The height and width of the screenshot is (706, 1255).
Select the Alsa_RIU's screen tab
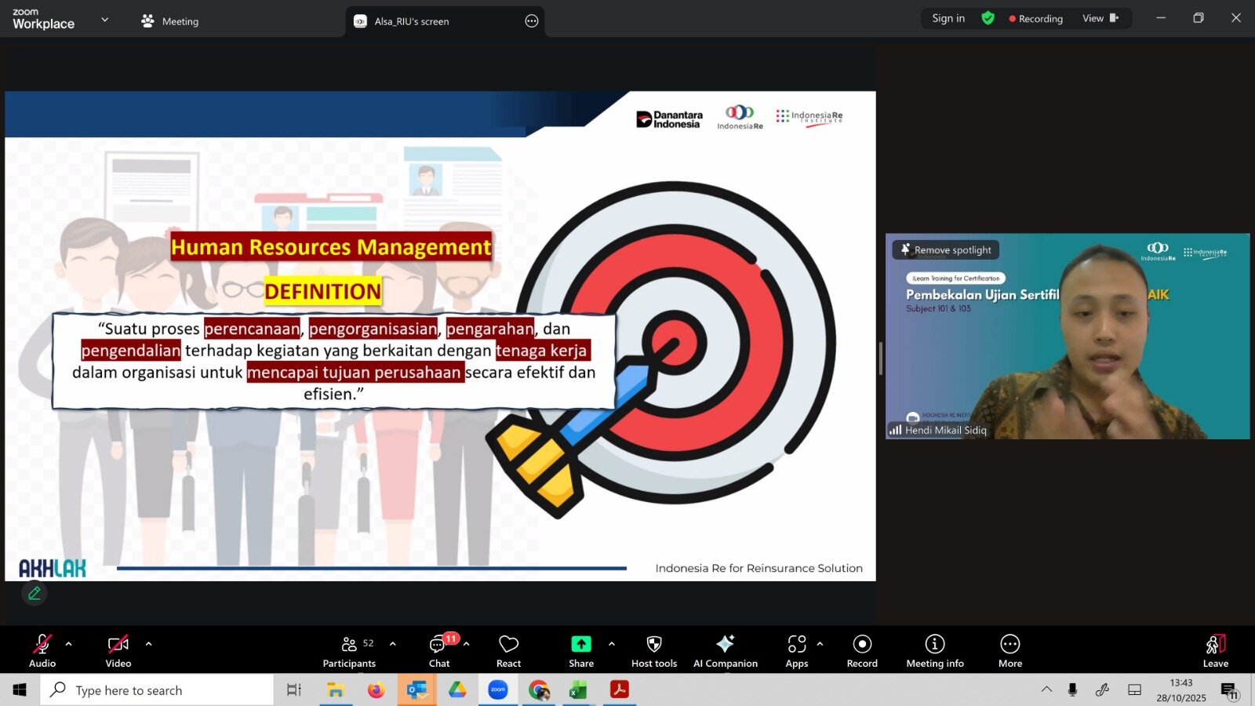tap(411, 21)
